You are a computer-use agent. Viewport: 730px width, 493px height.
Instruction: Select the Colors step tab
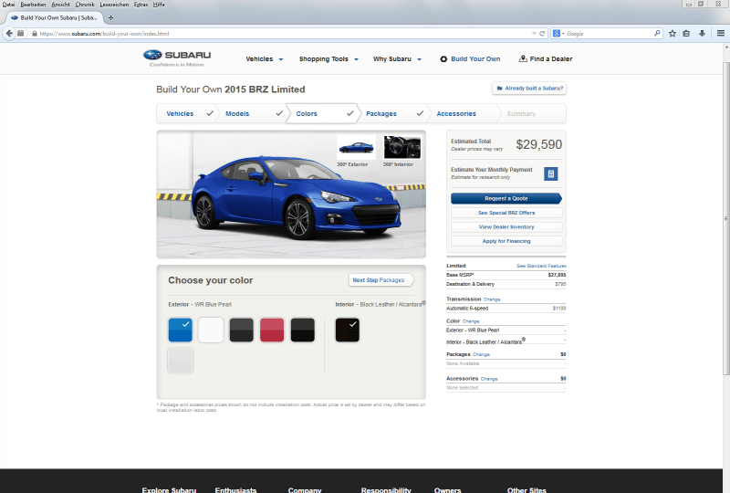click(321, 114)
